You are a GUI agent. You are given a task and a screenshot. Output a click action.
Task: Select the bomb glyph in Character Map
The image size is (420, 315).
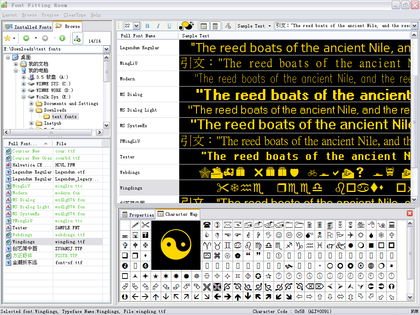(x=310, y=235)
